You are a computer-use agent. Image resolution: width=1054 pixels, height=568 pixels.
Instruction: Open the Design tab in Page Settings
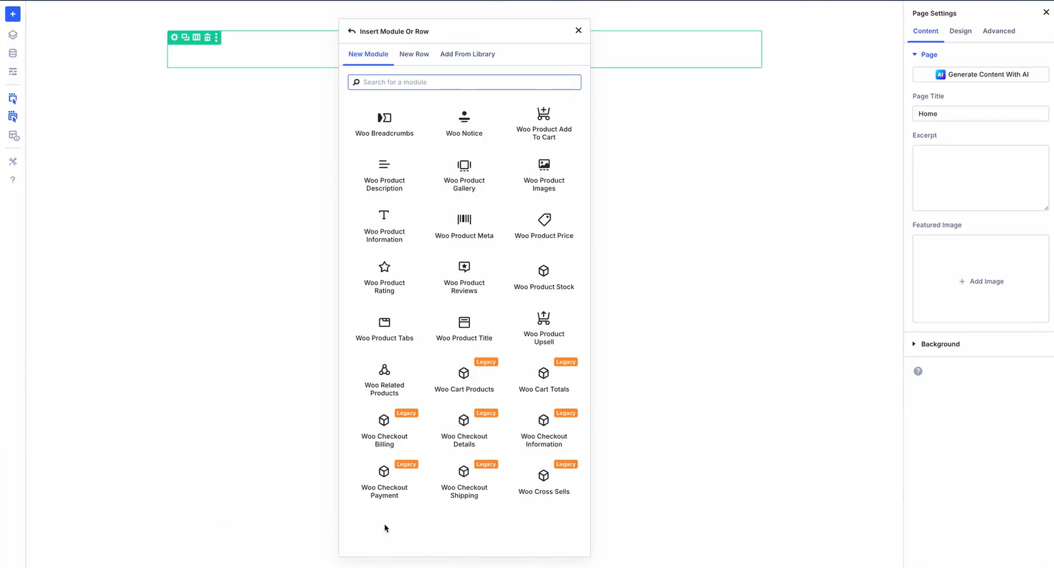tap(960, 31)
